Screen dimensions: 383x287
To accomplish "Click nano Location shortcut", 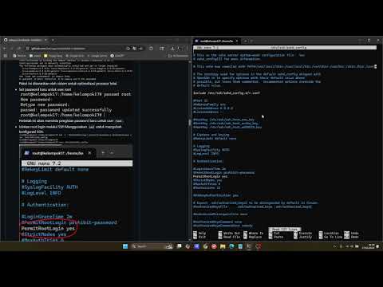I will pos(329,233).
